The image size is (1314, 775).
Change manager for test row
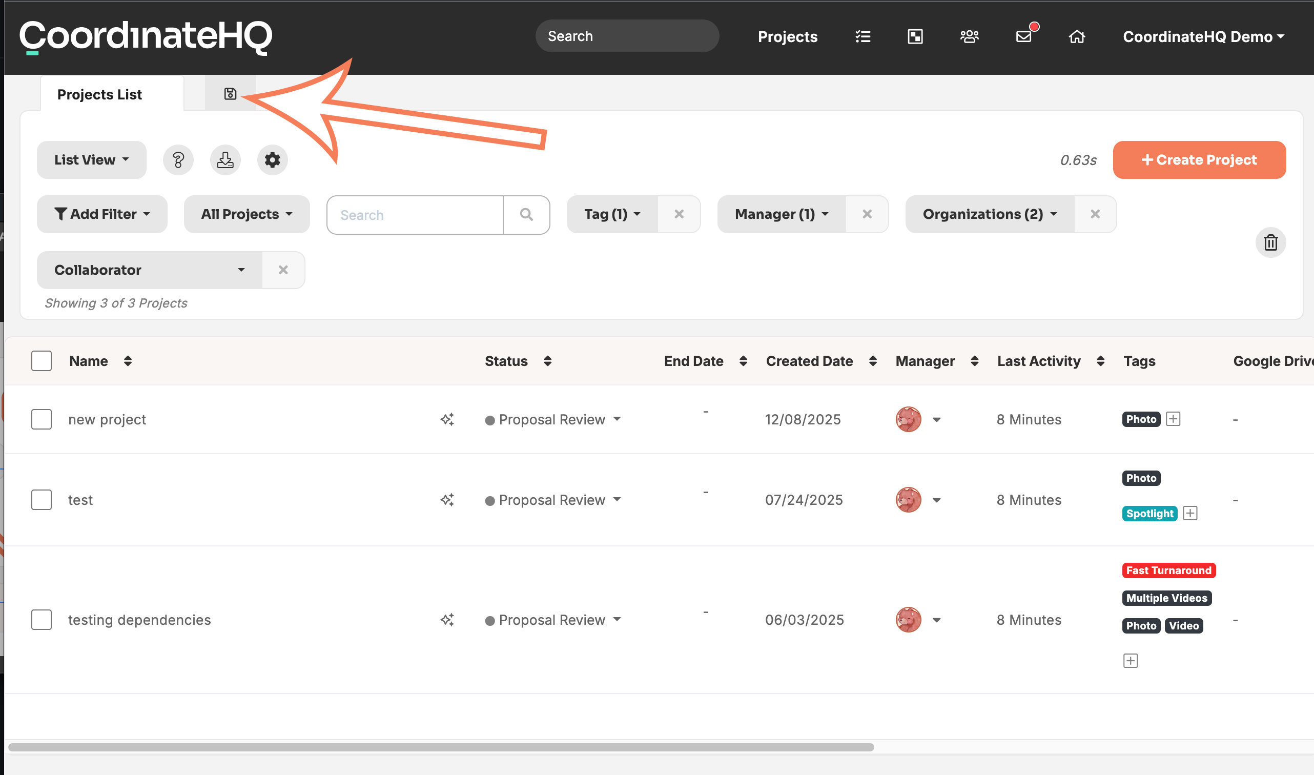pos(919,500)
